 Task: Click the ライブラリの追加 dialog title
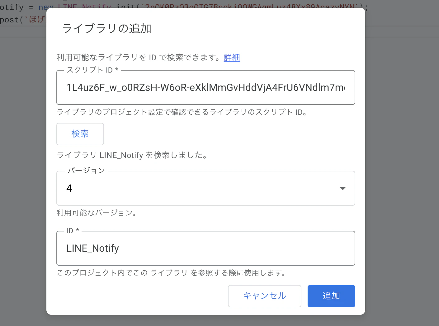[107, 28]
